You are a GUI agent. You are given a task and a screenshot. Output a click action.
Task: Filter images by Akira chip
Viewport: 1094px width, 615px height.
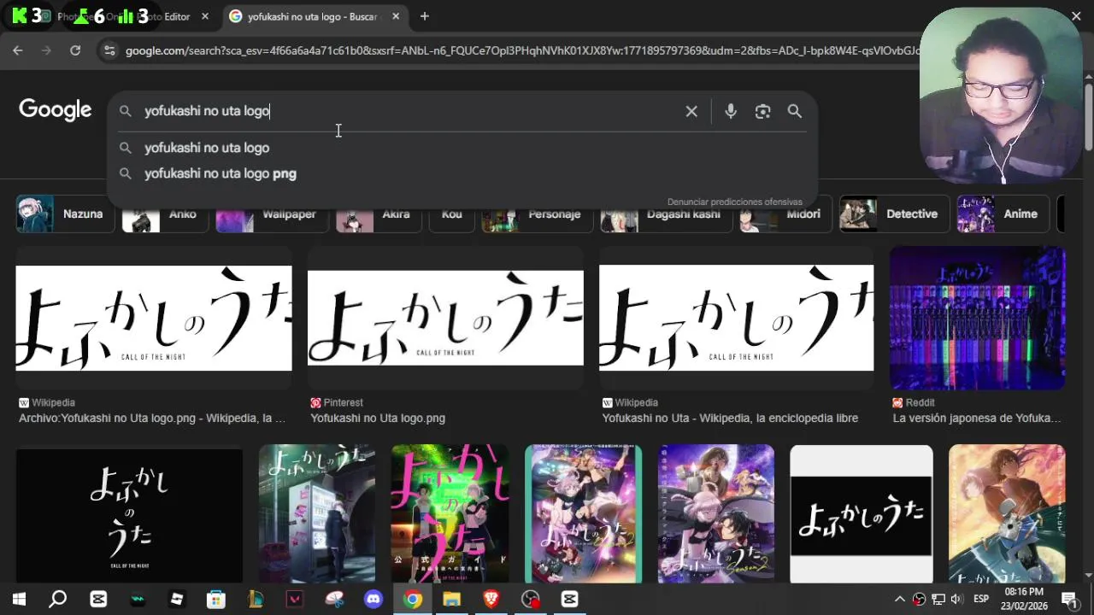[378, 214]
